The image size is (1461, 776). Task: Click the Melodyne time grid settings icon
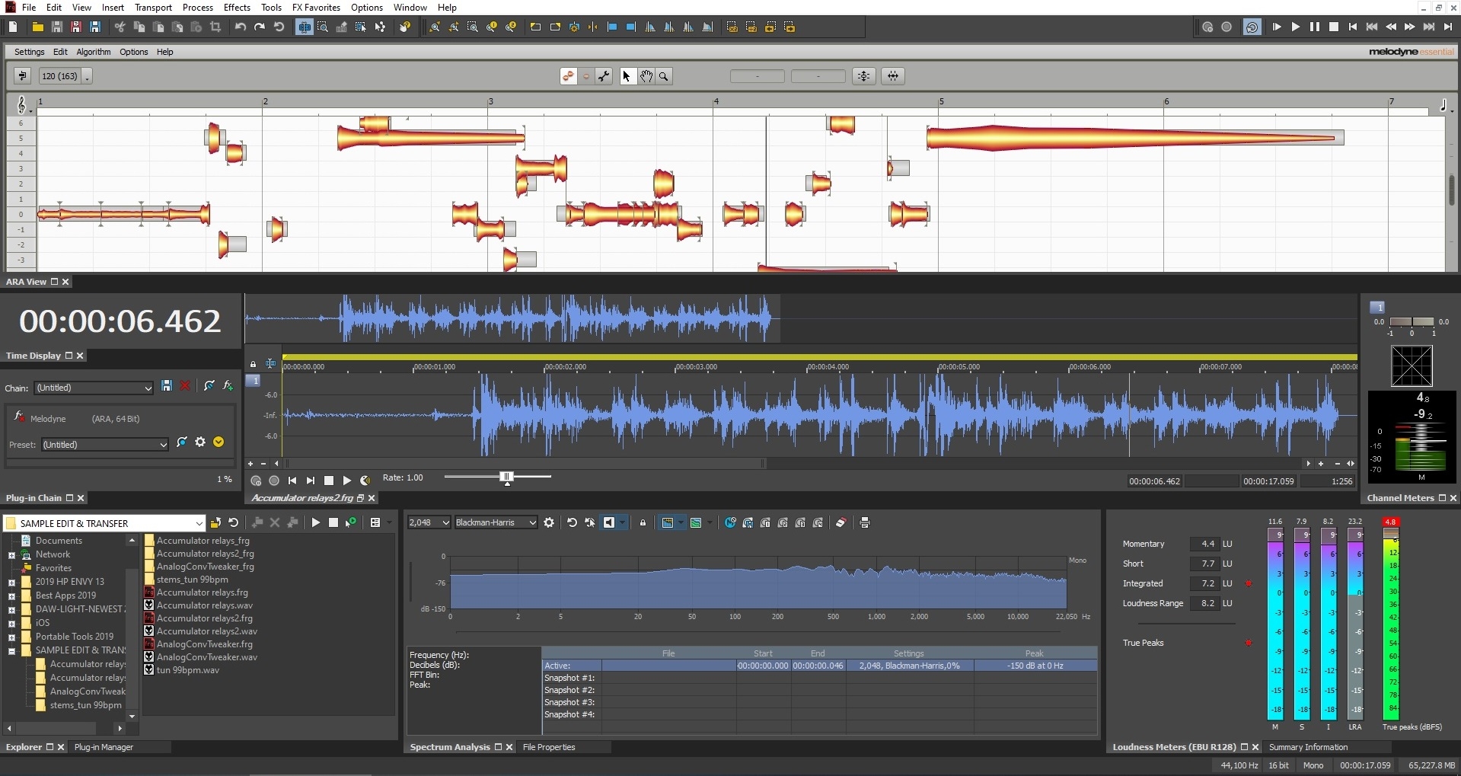point(892,76)
